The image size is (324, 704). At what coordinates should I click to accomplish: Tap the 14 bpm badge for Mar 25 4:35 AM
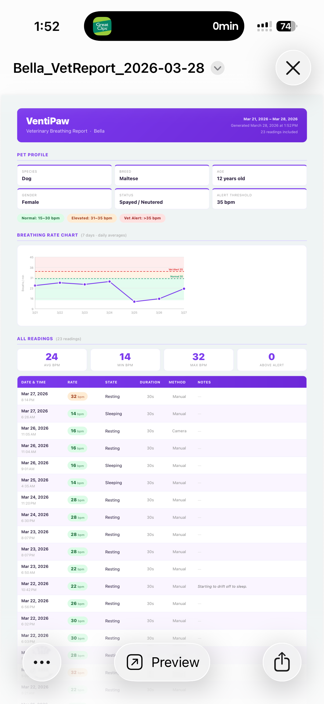tap(77, 483)
